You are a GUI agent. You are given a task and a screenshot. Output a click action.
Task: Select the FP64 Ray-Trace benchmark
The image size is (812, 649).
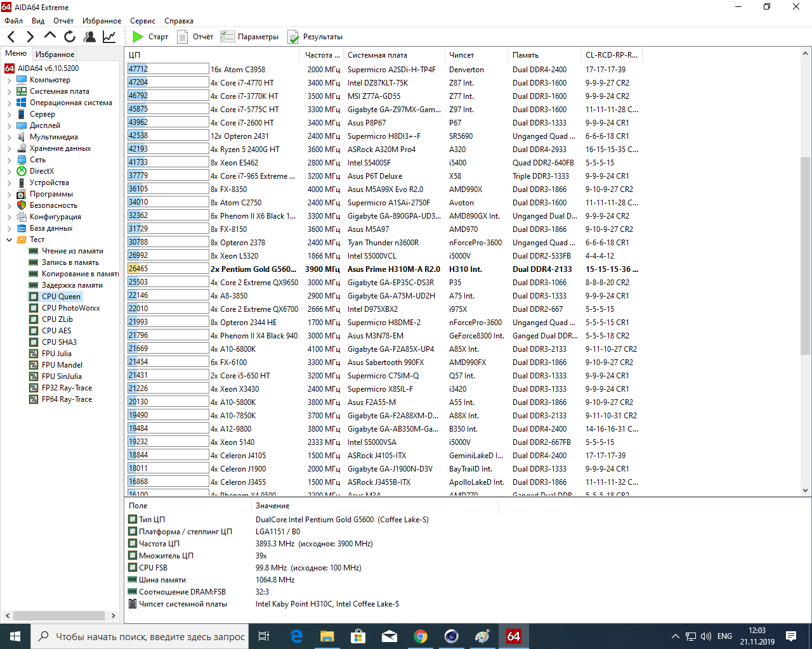pyautogui.click(x=67, y=399)
